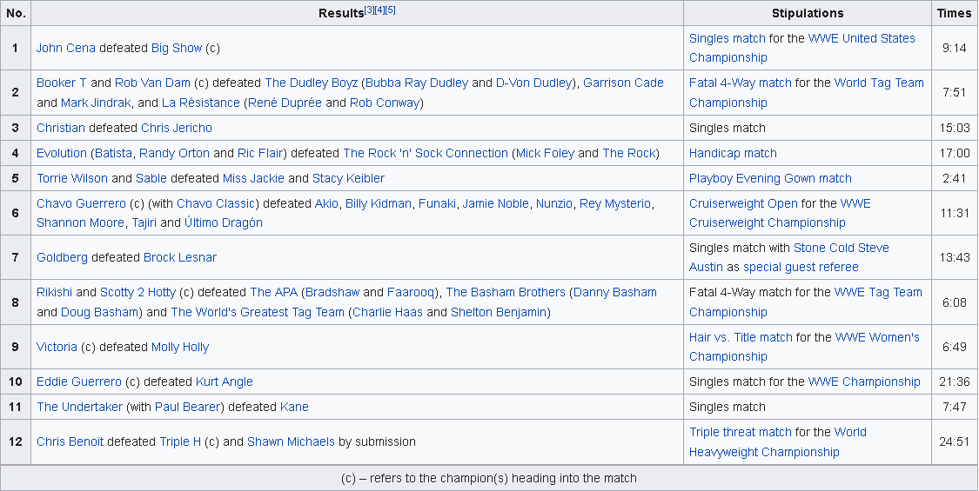This screenshot has width=979, height=491.
Task: Open the Rikishi link
Action: click(x=54, y=292)
